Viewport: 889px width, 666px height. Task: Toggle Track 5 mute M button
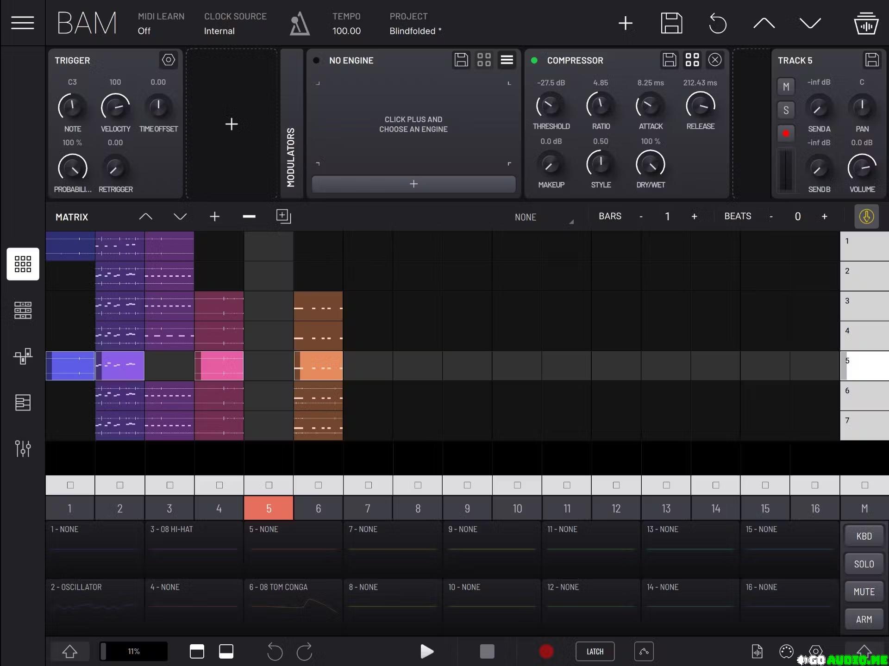pyautogui.click(x=786, y=87)
